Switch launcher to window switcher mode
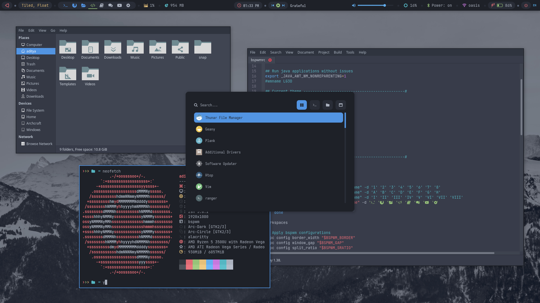 click(341, 105)
